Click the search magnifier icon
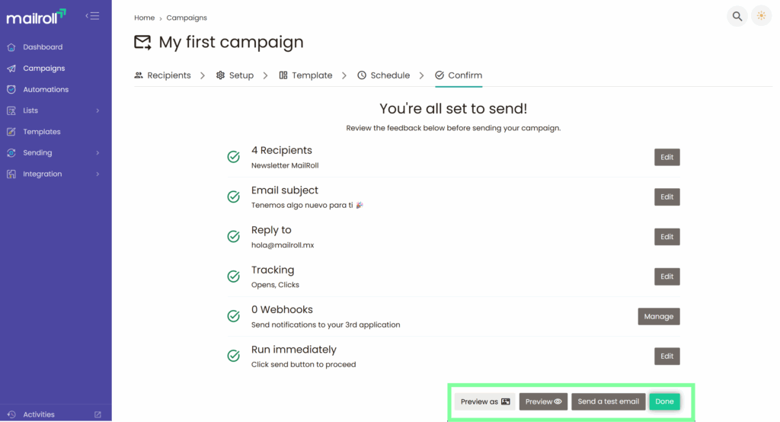 [x=737, y=16]
